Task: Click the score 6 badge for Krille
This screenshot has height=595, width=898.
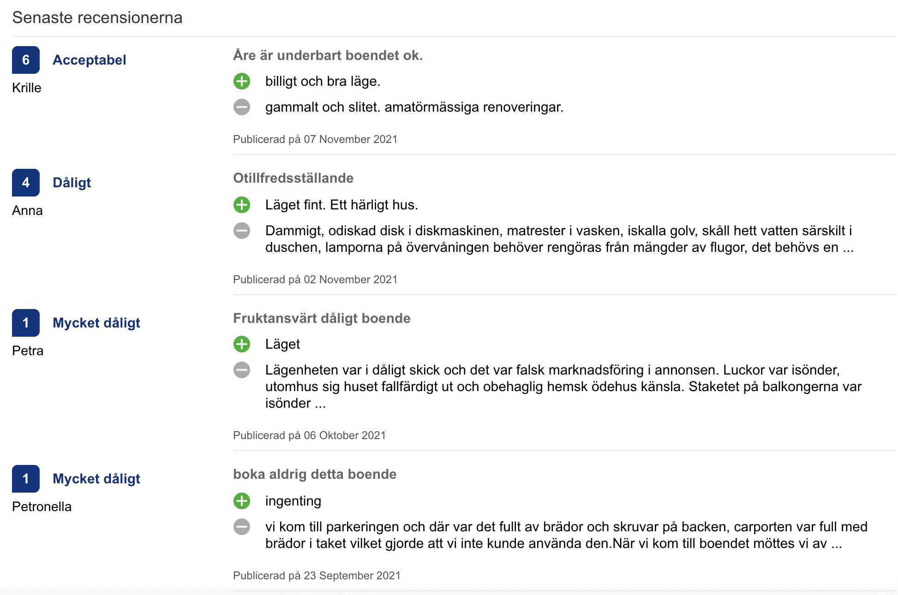Action: 26,60
